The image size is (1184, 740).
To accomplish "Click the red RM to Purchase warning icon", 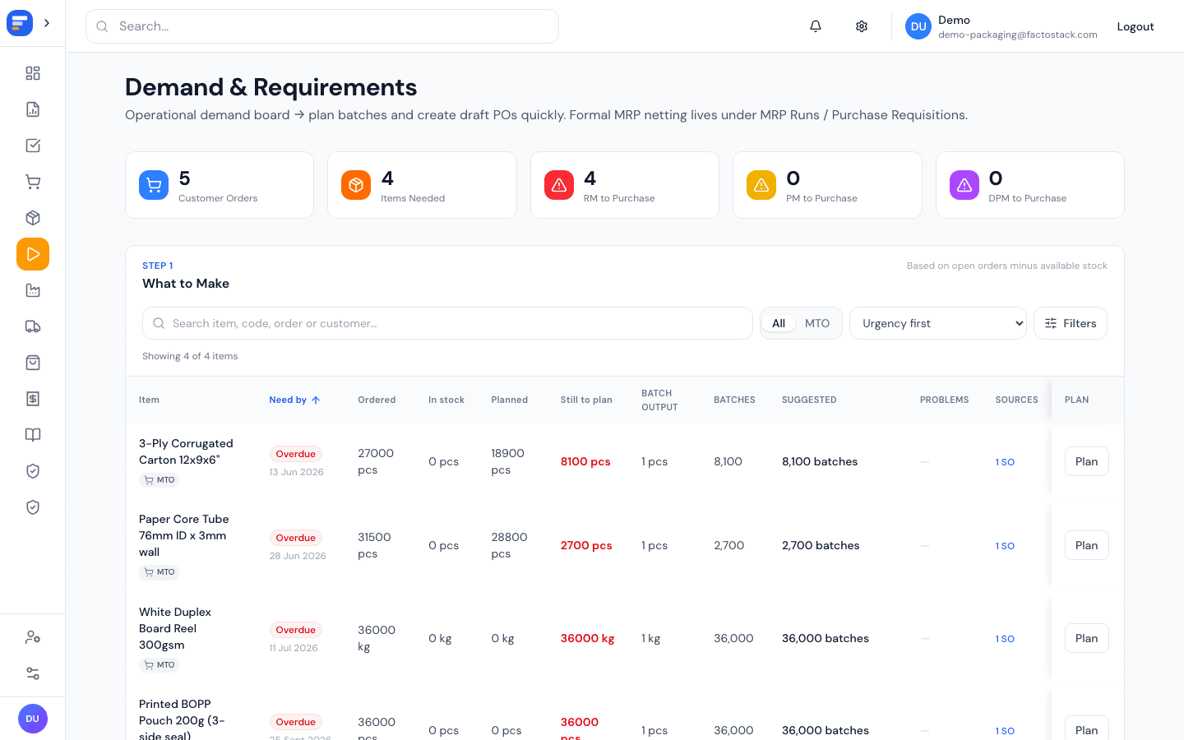I will [559, 185].
